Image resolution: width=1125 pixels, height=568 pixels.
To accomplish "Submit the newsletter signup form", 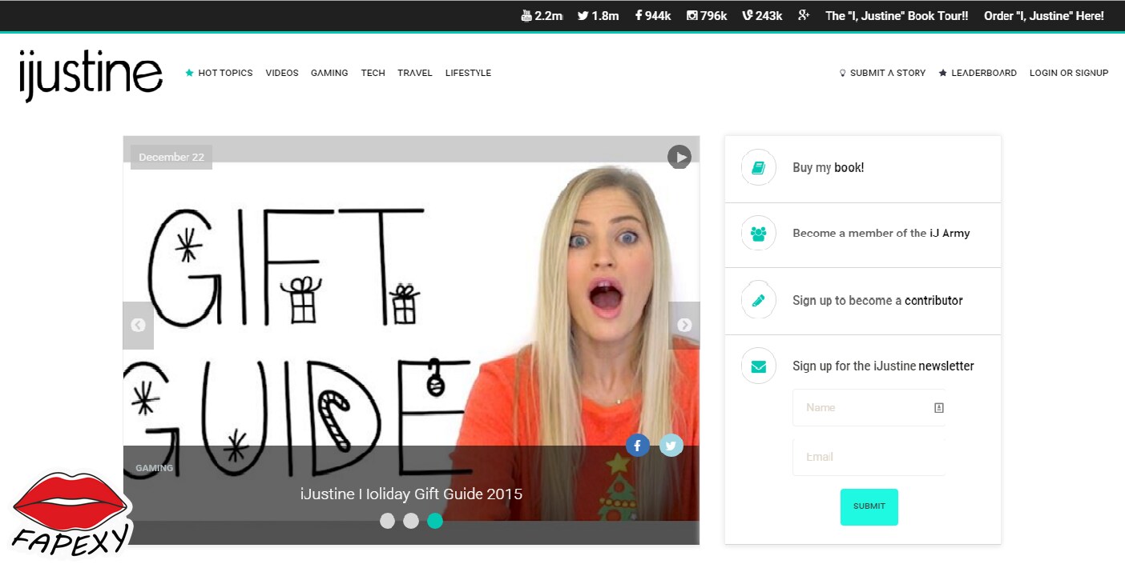I will 869,507.
